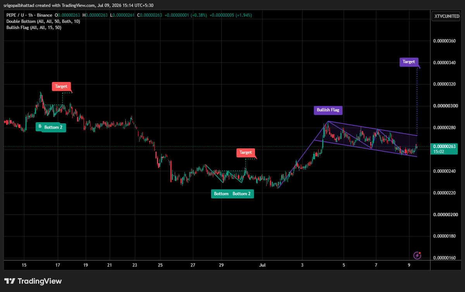The height and width of the screenshot is (292, 465).
Task: Click date 3 on the time axis
Action: point(303,265)
